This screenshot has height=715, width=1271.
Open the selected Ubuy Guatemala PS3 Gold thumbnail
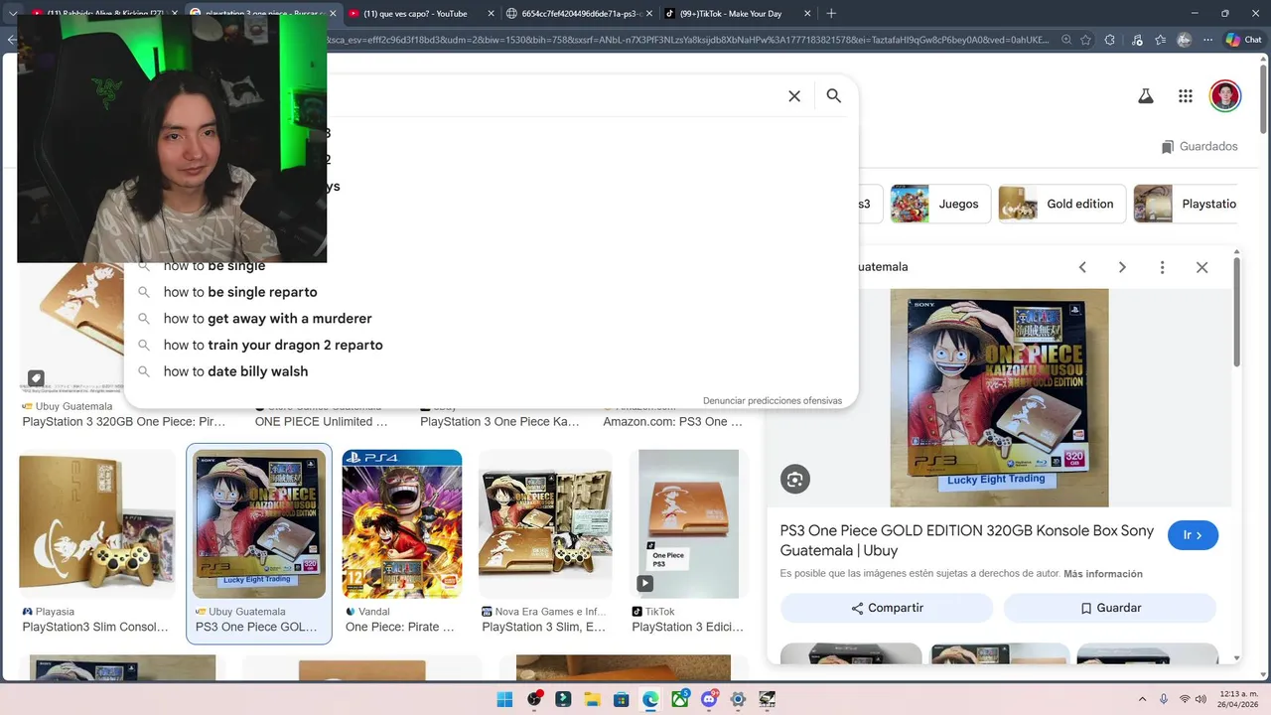pyautogui.click(x=259, y=523)
